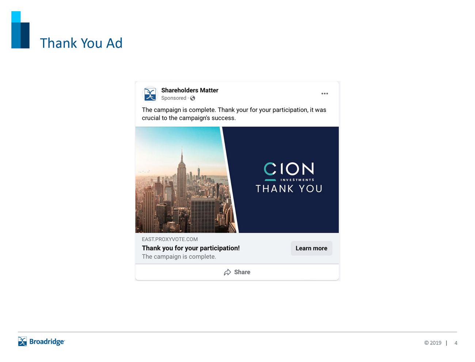
Task: Click the slide page number 4
Action: pos(456,343)
